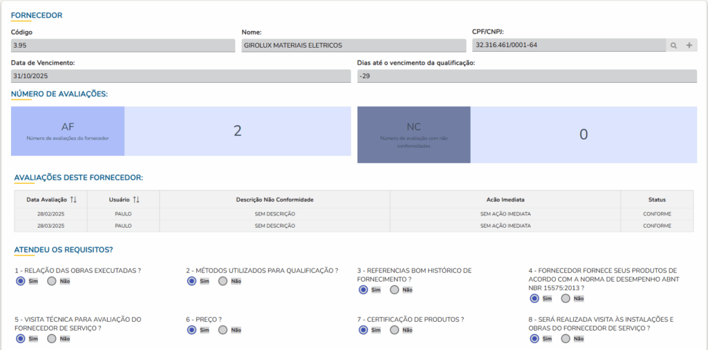Sort by Data Avaliação column arrows
The height and width of the screenshot is (350, 708).
[x=73, y=200]
